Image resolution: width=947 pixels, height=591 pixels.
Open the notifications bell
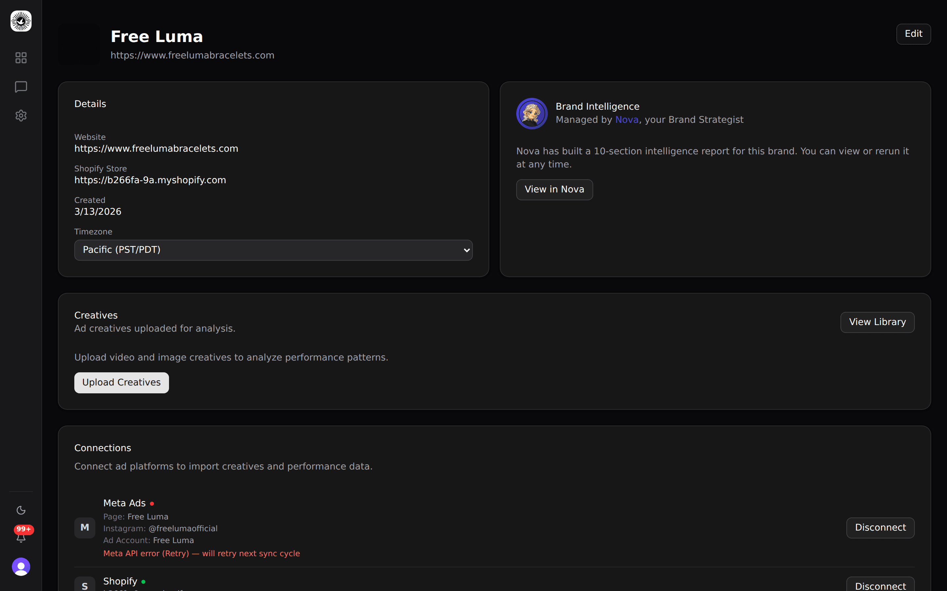click(21, 538)
